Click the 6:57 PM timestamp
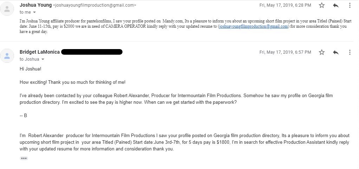 285,52
